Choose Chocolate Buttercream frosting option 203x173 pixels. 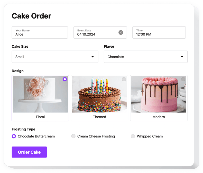click(x=14, y=136)
